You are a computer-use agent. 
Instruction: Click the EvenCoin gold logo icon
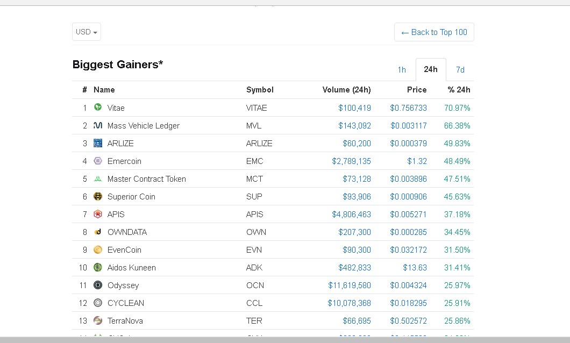[98, 249]
